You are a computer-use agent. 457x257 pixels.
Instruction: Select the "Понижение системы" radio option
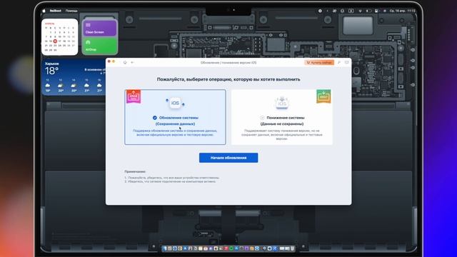(x=262, y=118)
